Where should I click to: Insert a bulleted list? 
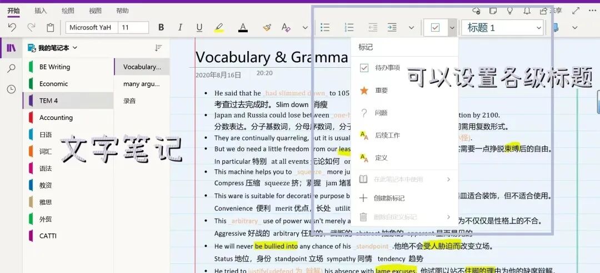325,28
